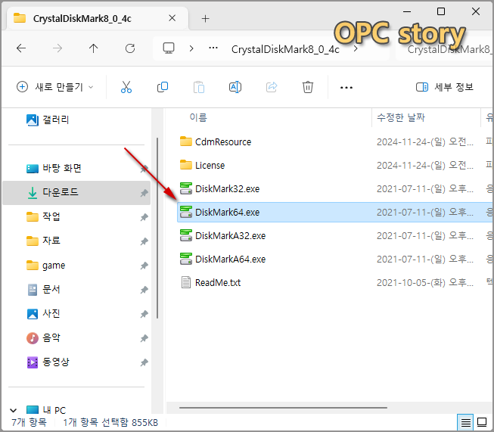494x432 pixels.
Task: Sort by the 이름 column header
Action: (x=198, y=117)
